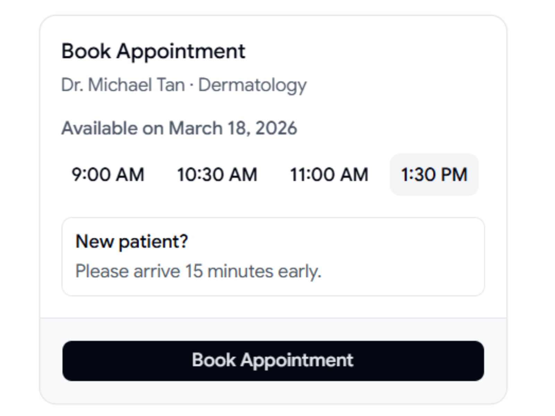Click the New patient notice box
The width and height of the screenshot is (555, 416).
tap(273, 257)
